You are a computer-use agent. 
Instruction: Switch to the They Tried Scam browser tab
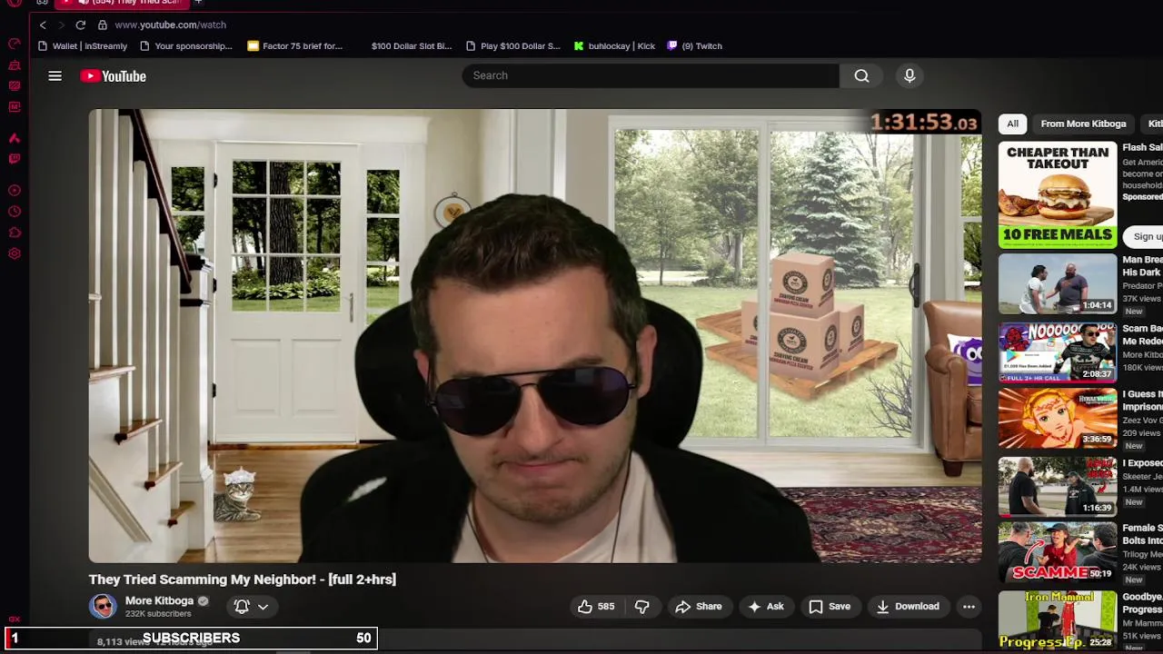pos(123,3)
